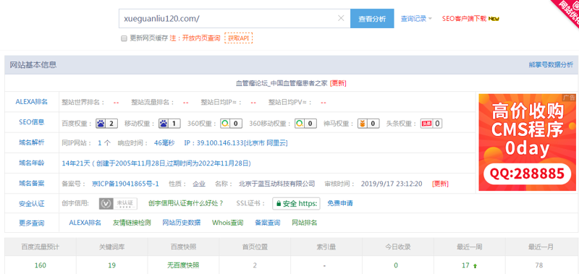Open the 网站排名 link
Viewport: 579px width, 274px height.
coord(304,223)
